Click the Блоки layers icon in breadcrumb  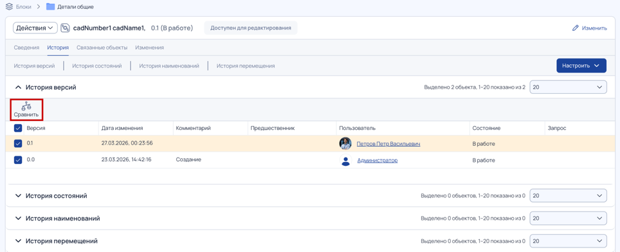point(9,6)
